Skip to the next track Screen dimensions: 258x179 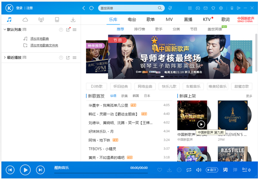(x=40, y=170)
